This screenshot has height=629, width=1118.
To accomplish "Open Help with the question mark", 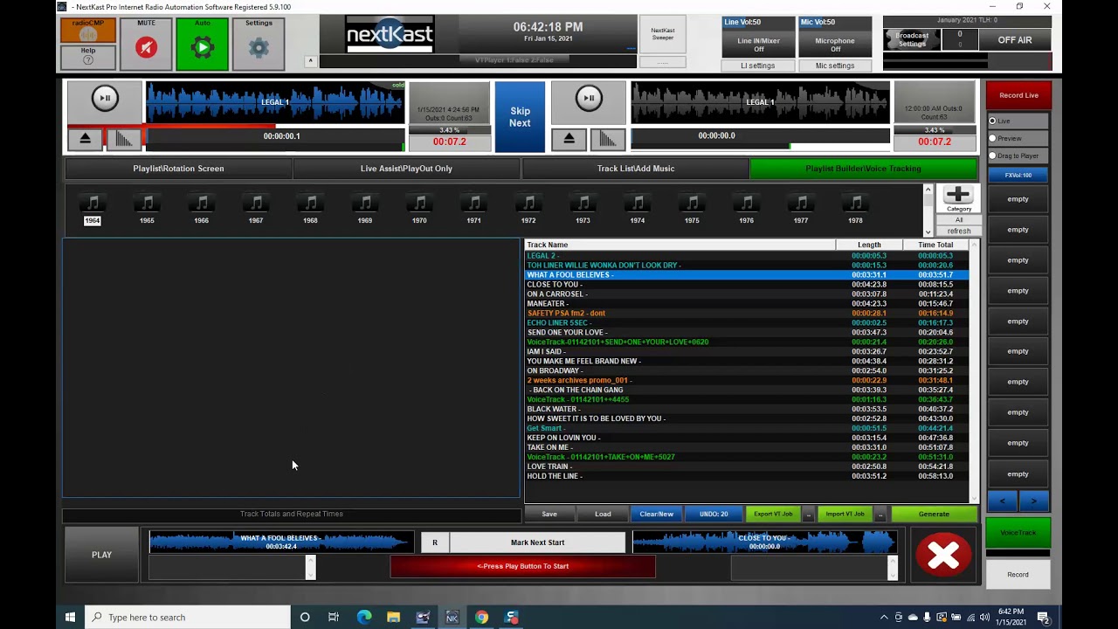I will [87, 57].
